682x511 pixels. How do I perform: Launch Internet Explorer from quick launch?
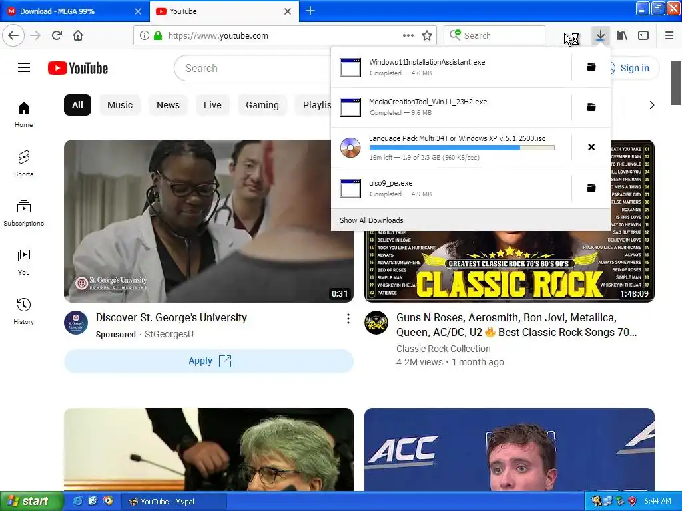pyautogui.click(x=77, y=501)
